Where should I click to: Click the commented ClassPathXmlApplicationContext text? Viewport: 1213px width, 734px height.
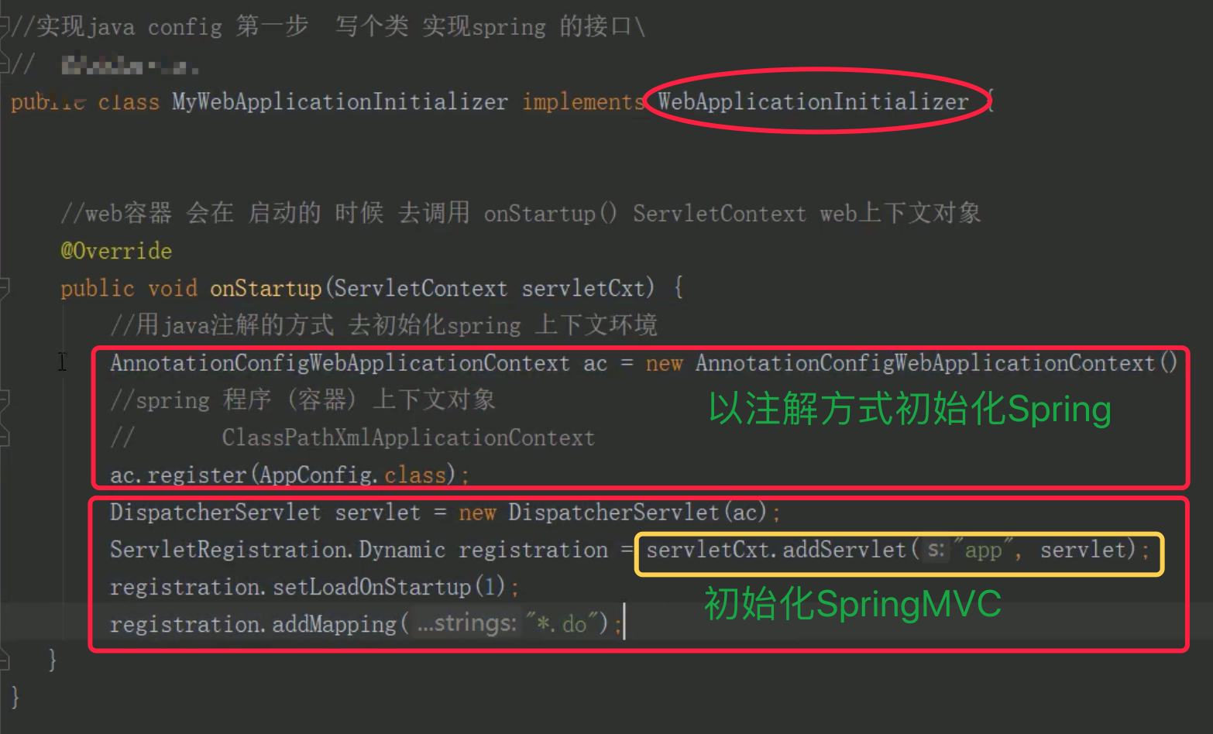pos(408,437)
